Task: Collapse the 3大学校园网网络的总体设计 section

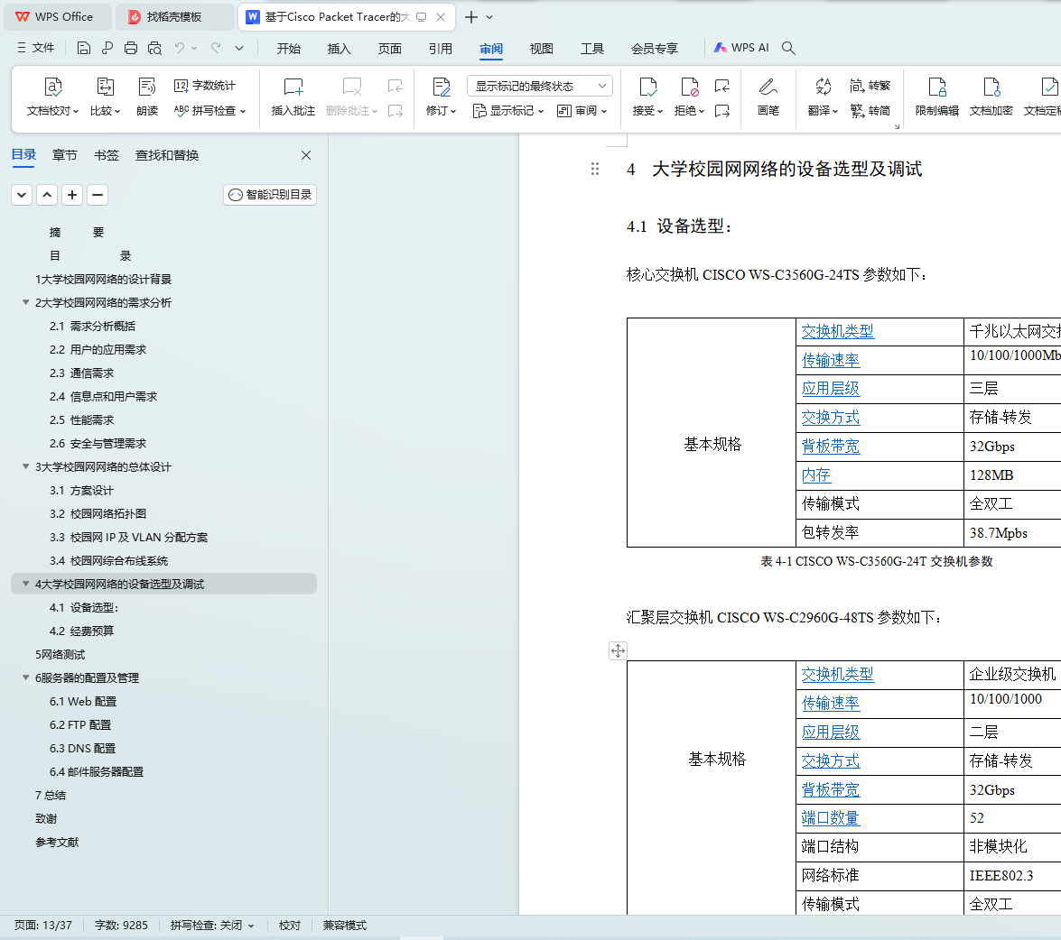Action: pos(25,466)
